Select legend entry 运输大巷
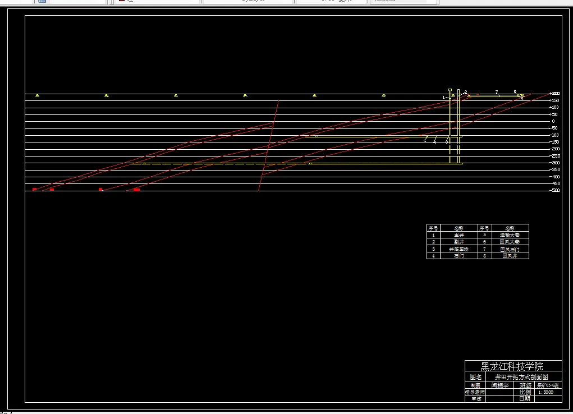The height and width of the screenshot is (414, 573). tap(510, 235)
